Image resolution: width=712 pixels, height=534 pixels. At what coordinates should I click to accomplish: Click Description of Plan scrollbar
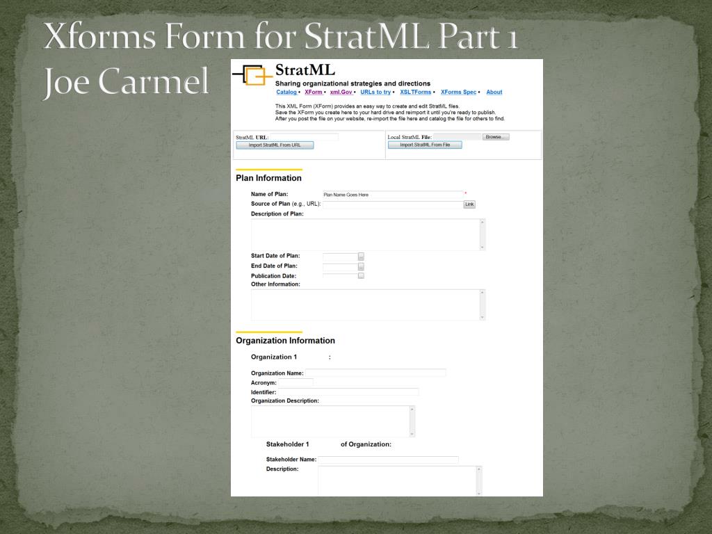pyautogui.click(x=483, y=234)
